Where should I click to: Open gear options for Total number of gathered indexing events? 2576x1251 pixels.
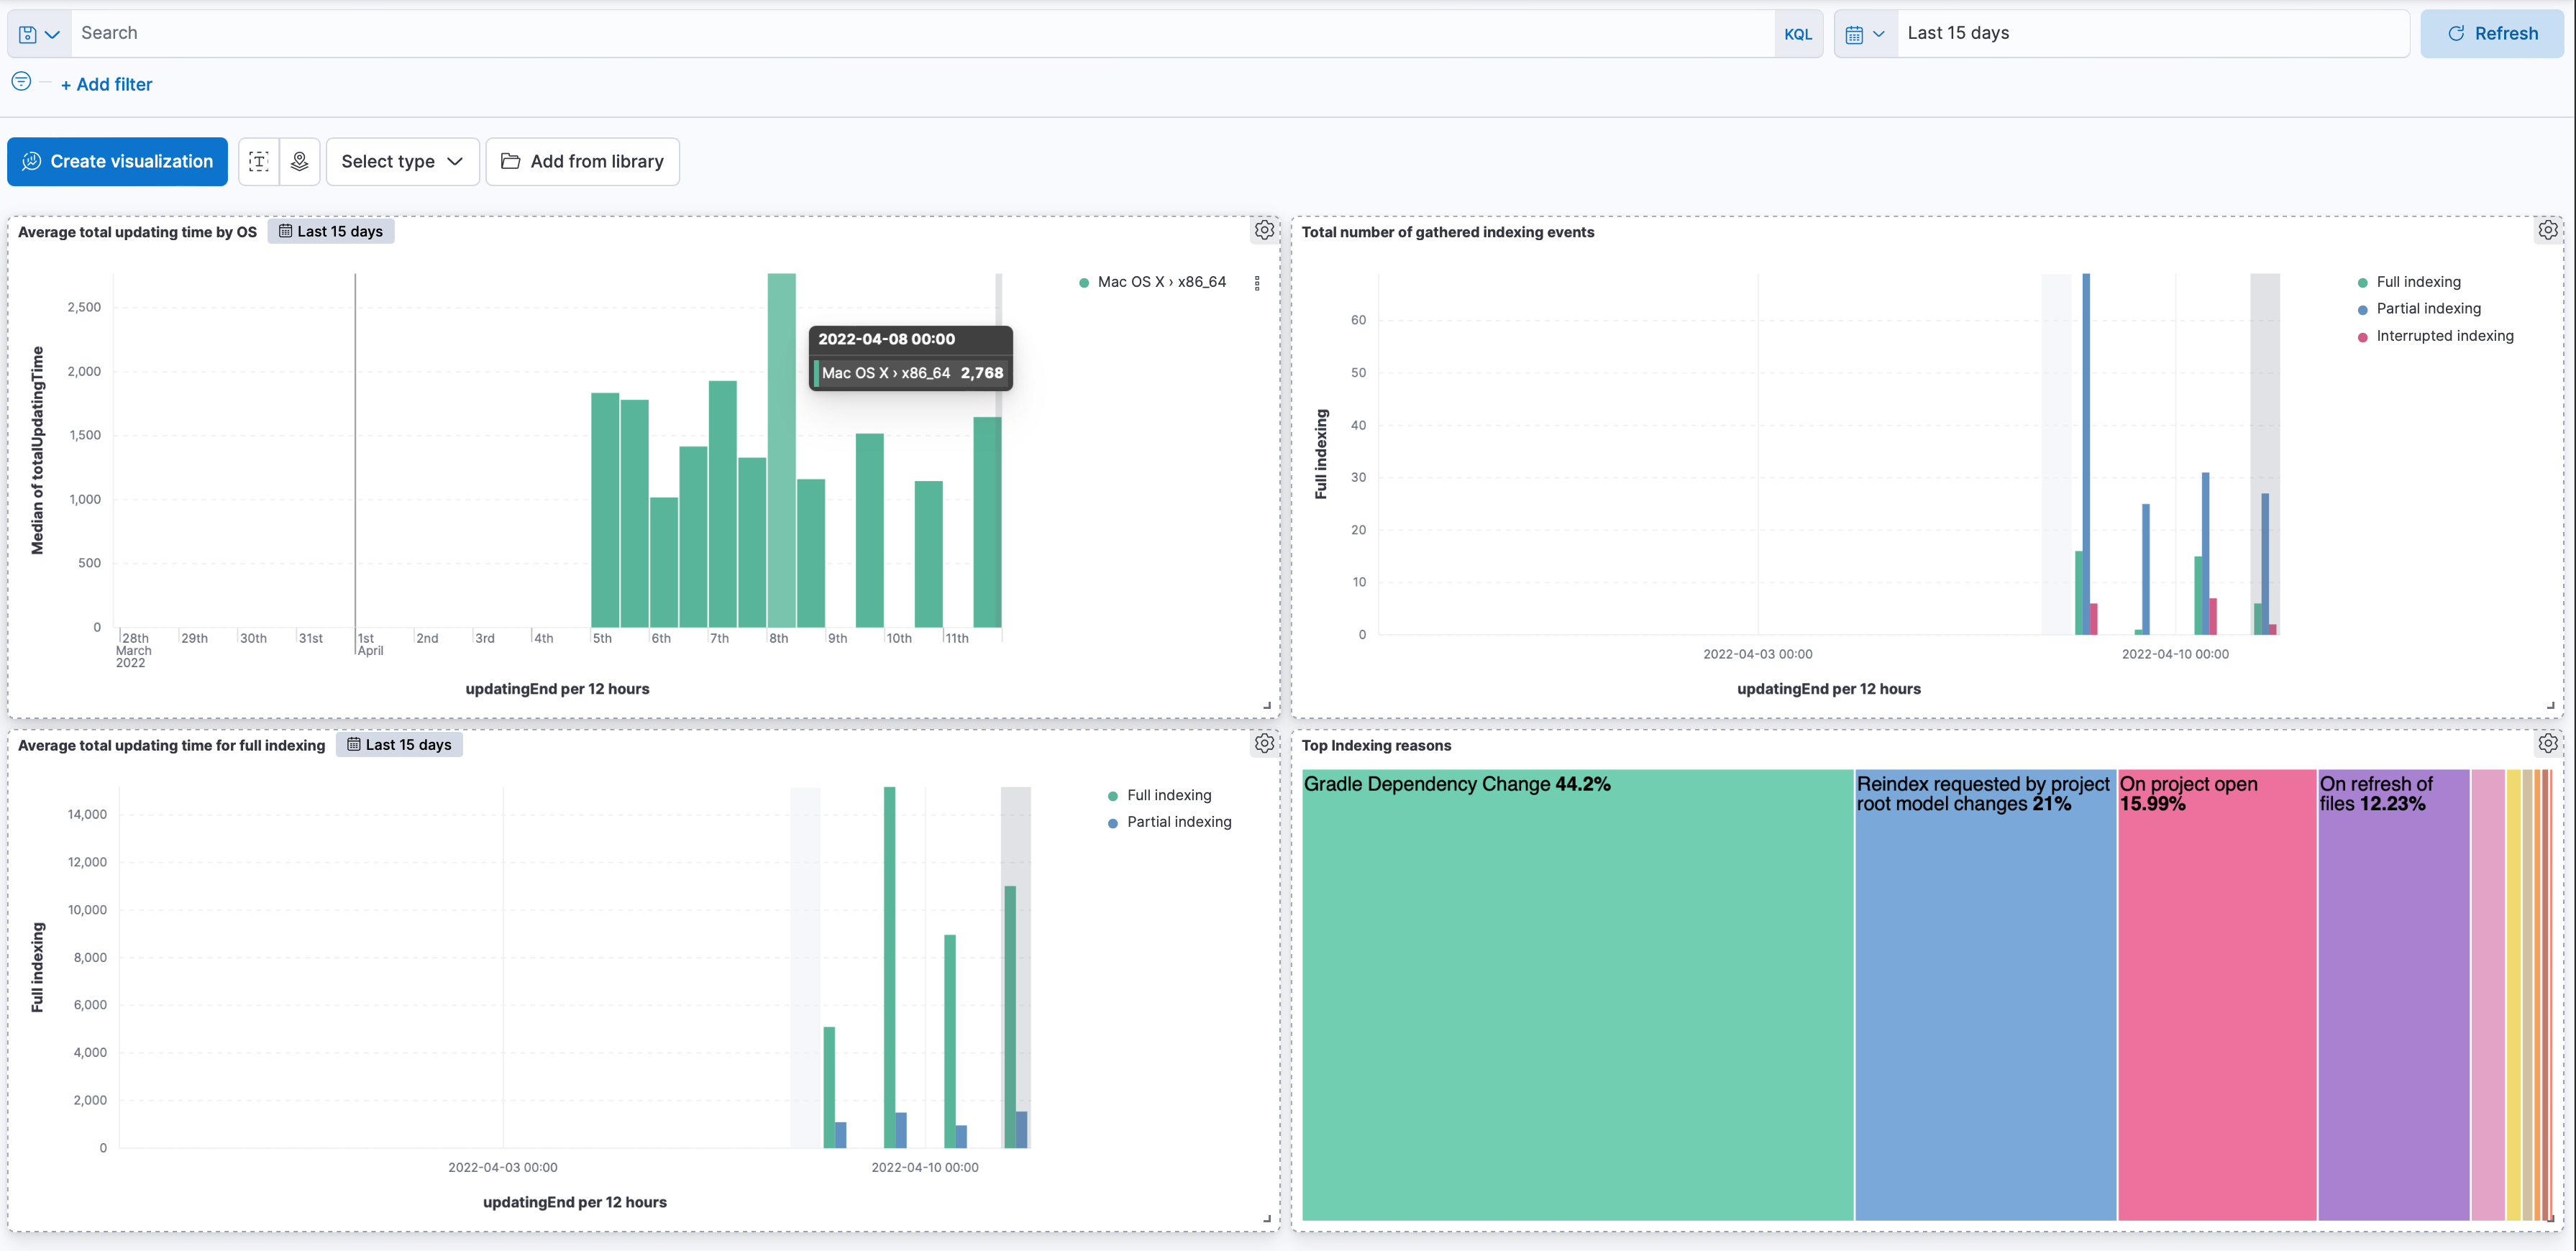[2547, 231]
